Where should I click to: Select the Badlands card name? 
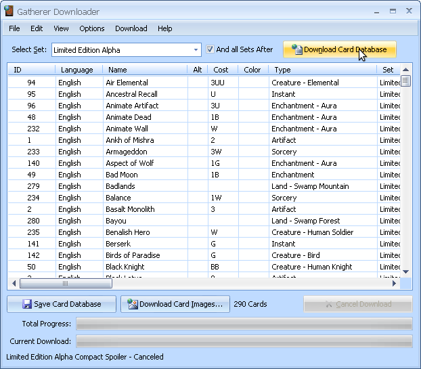(120, 186)
